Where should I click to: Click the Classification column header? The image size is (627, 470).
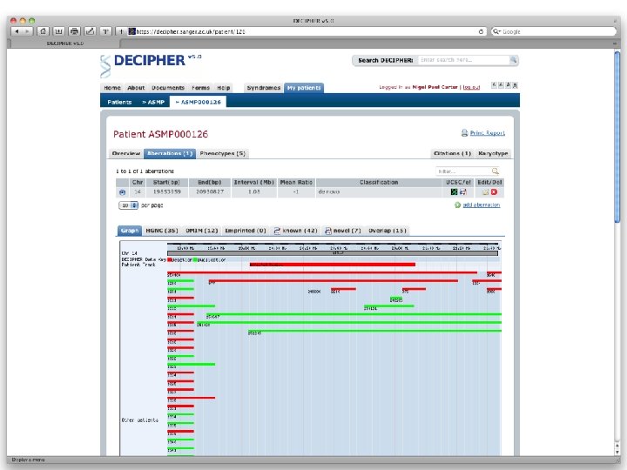click(379, 182)
